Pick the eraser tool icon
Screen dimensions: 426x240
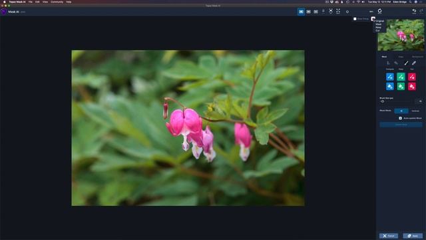coord(414,63)
